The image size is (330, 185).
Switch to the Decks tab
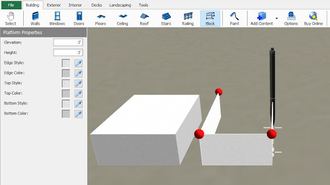click(96, 5)
